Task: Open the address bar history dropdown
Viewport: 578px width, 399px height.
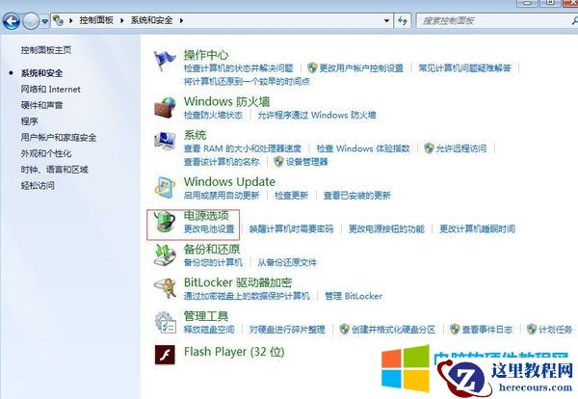Action: (x=386, y=20)
